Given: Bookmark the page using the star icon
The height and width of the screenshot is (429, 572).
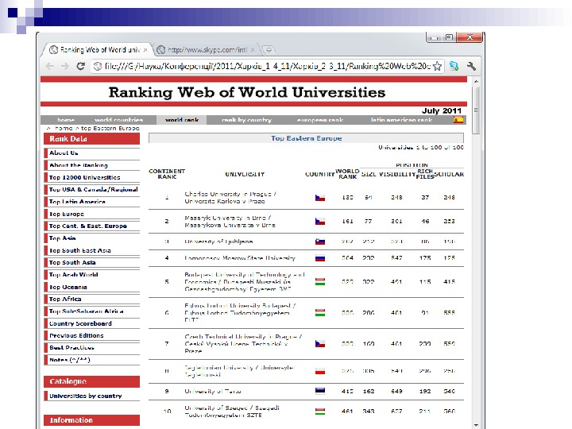Looking at the screenshot, I should pyautogui.click(x=438, y=66).
